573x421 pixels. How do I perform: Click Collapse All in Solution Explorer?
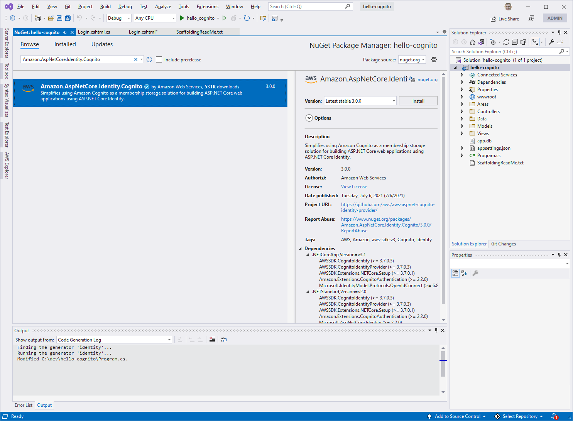tap(515, 42)
